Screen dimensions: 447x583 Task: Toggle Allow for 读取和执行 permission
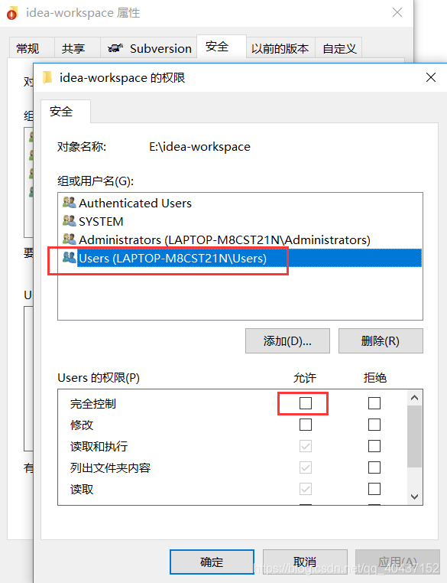(306, 446)
